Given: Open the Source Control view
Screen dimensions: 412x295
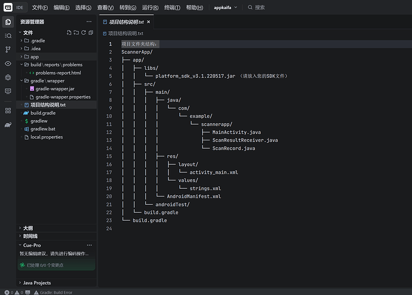Looking at the screenshot, I should [8, 50].
